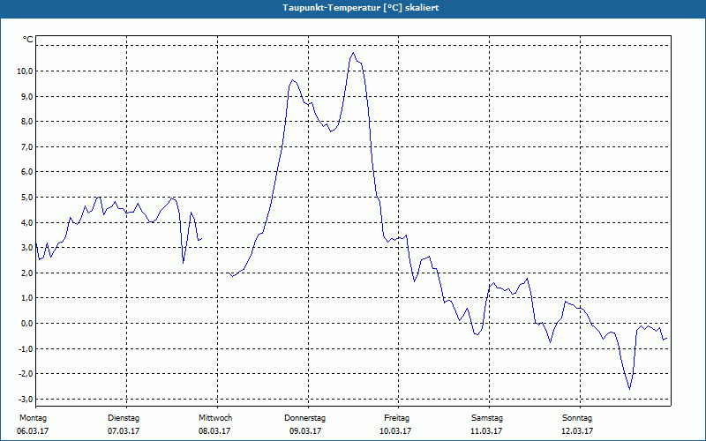Click the lowest dew point dip on Sunday
The width and height of the screenshot is (706, 441).
click(629, 389)
